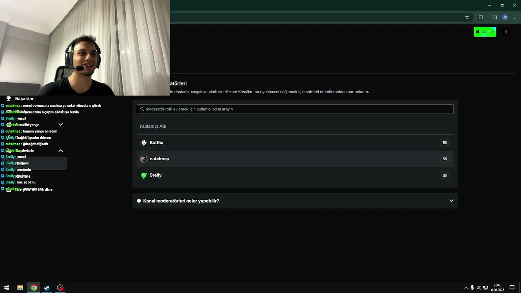Open Steam from the taskbar
Screen dimensions: 521x293
pos(47,288)
